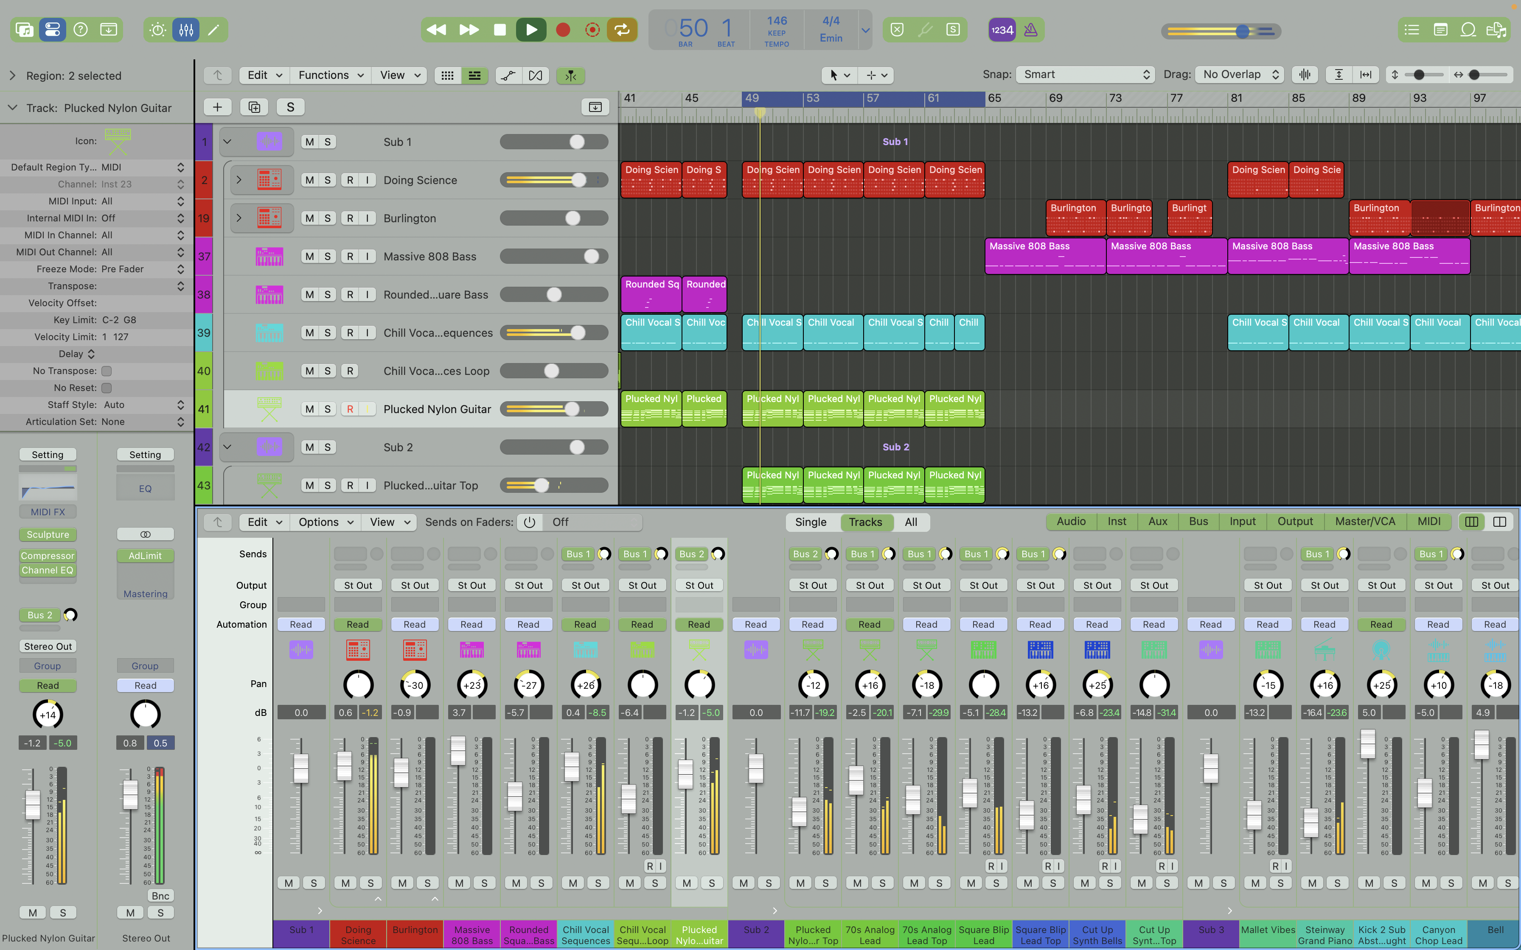Enable the No Transpose checkbox
The height and width of the screenshot is (950, 1521).
pos(107,371)
